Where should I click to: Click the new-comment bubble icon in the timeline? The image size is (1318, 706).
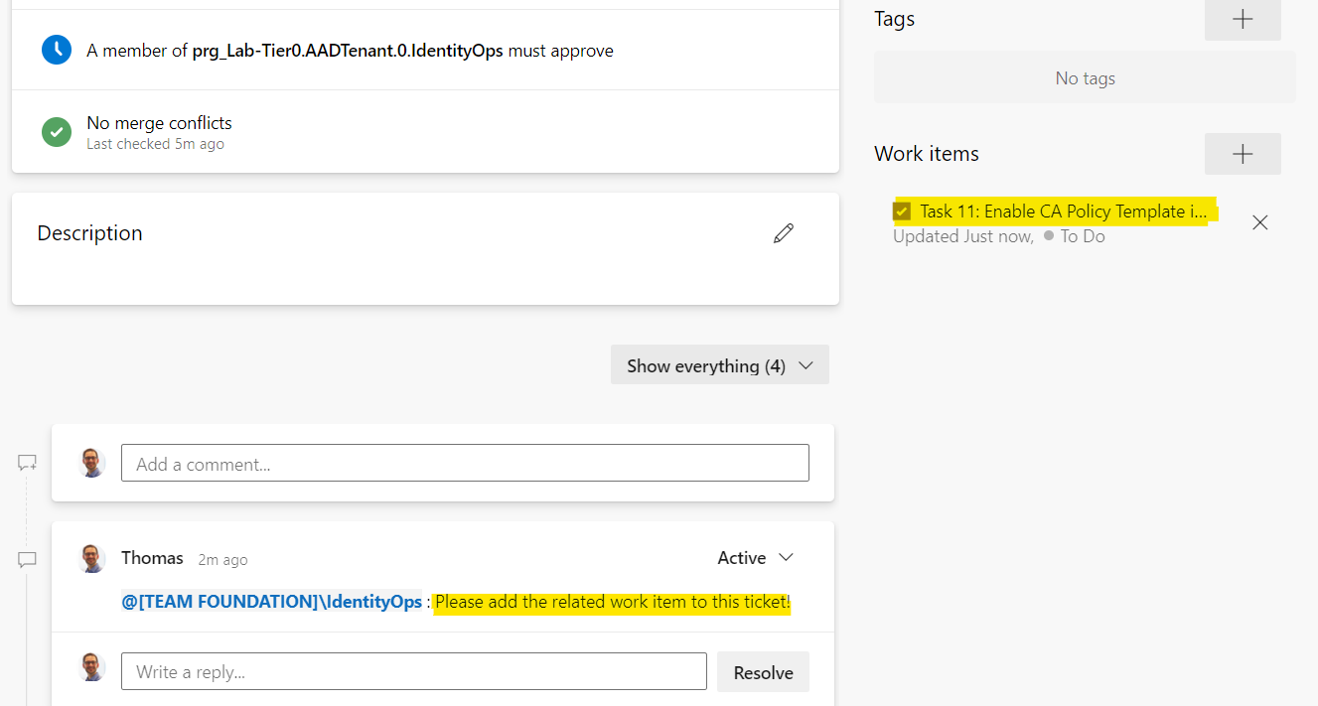pyautogui.click(x=27, y=463)
